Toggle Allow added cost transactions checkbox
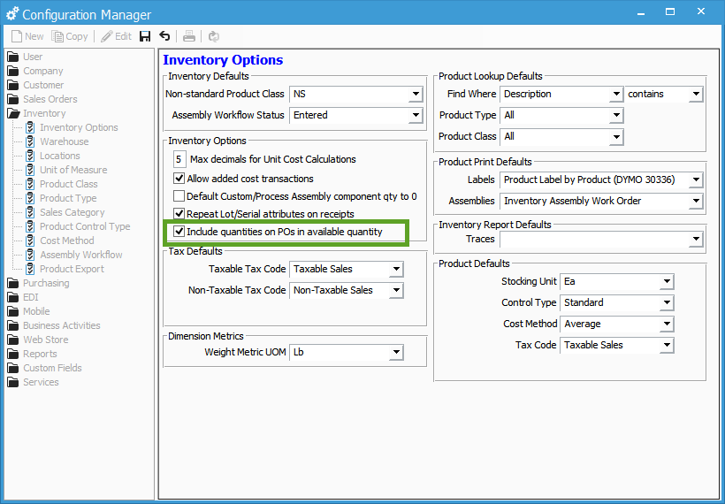This screenshot has height=504, width=725. pyautogui.click(x=179, y=178)
